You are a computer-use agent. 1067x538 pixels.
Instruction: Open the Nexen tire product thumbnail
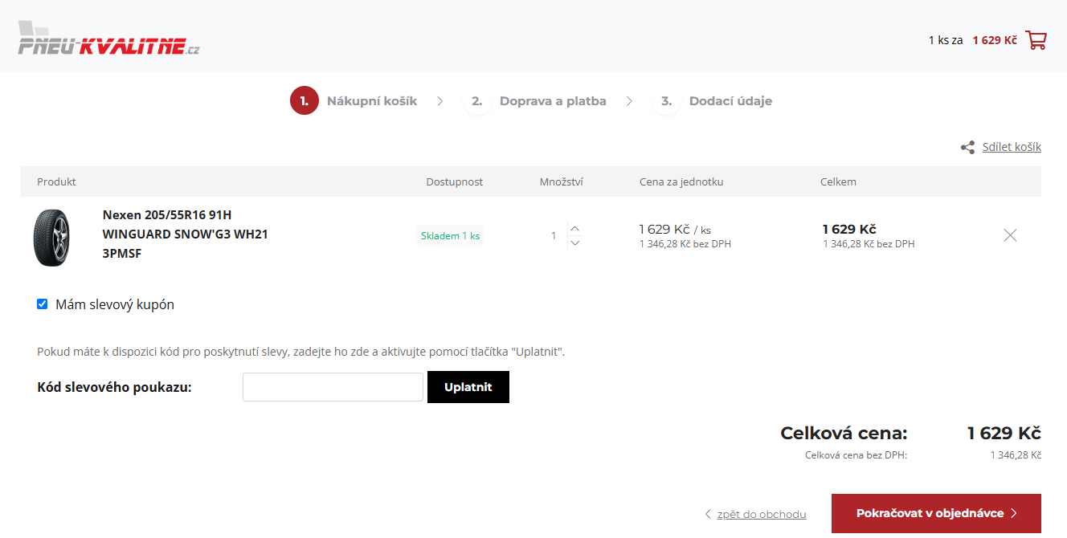click(x=51, y=238)
